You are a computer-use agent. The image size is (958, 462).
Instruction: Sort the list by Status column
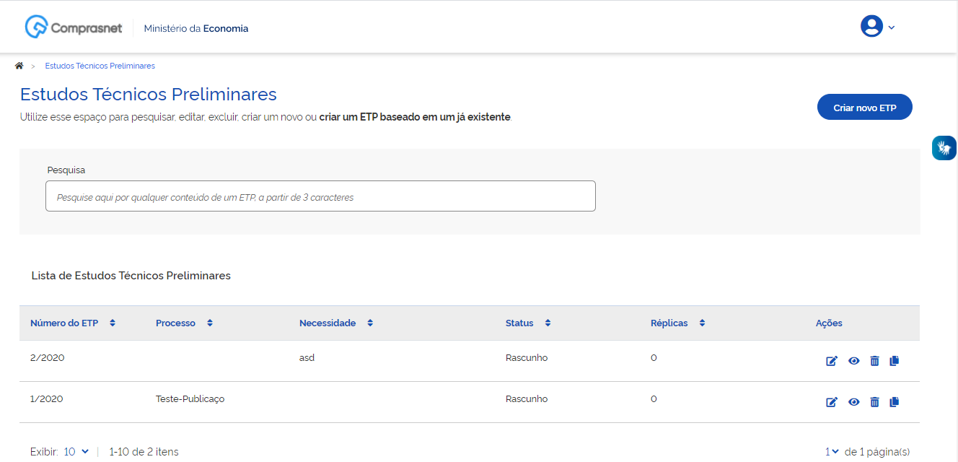[548, 323]
